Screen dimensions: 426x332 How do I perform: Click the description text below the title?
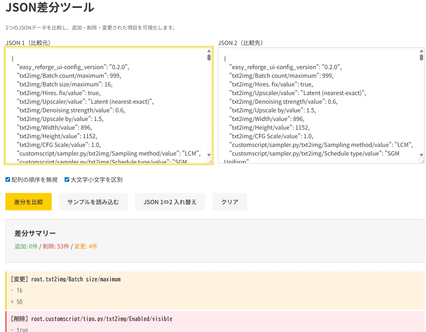coord(91,28)
